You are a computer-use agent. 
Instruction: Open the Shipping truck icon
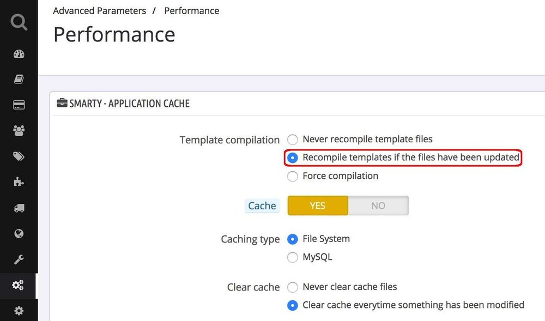point(19,208)
